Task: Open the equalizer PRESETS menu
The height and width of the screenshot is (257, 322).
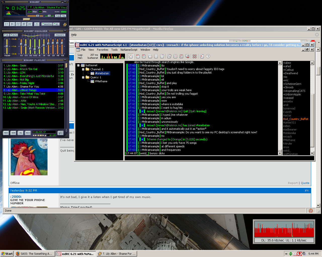Action: coord(60,35)
